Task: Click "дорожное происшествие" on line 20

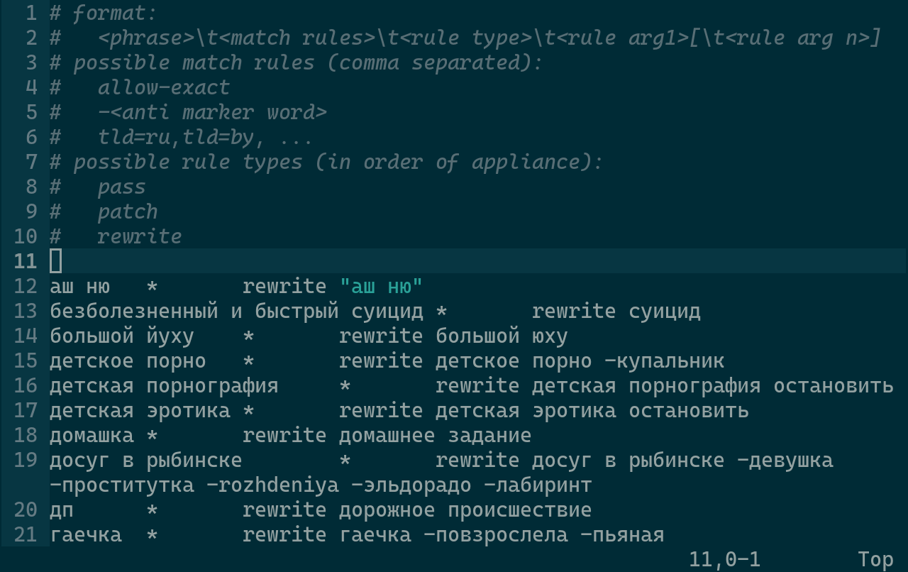Action: pyautogui.click(x=465, y=510)
